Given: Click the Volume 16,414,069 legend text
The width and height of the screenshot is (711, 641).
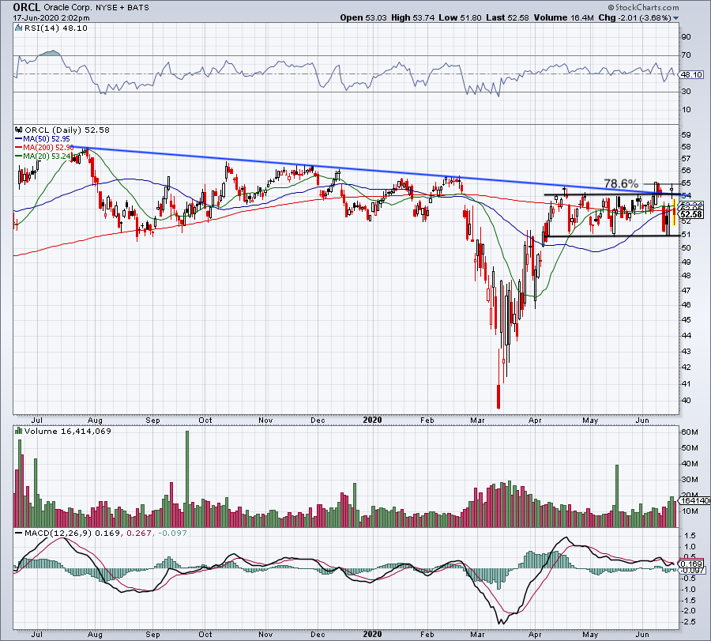Looking at the screenshot, I should (68, 431).
